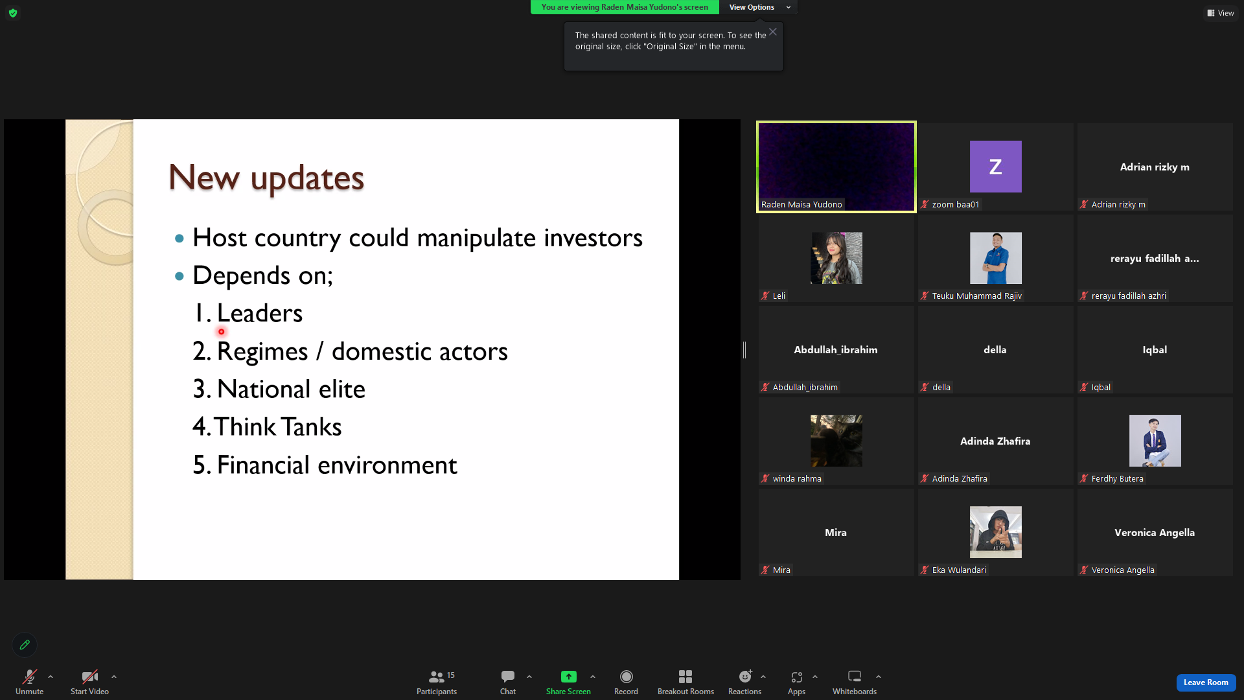The height and width of the screenshot is (700, 1244).
Task: Select Raden Maisa Yudono's video tile
Action: 836,167
